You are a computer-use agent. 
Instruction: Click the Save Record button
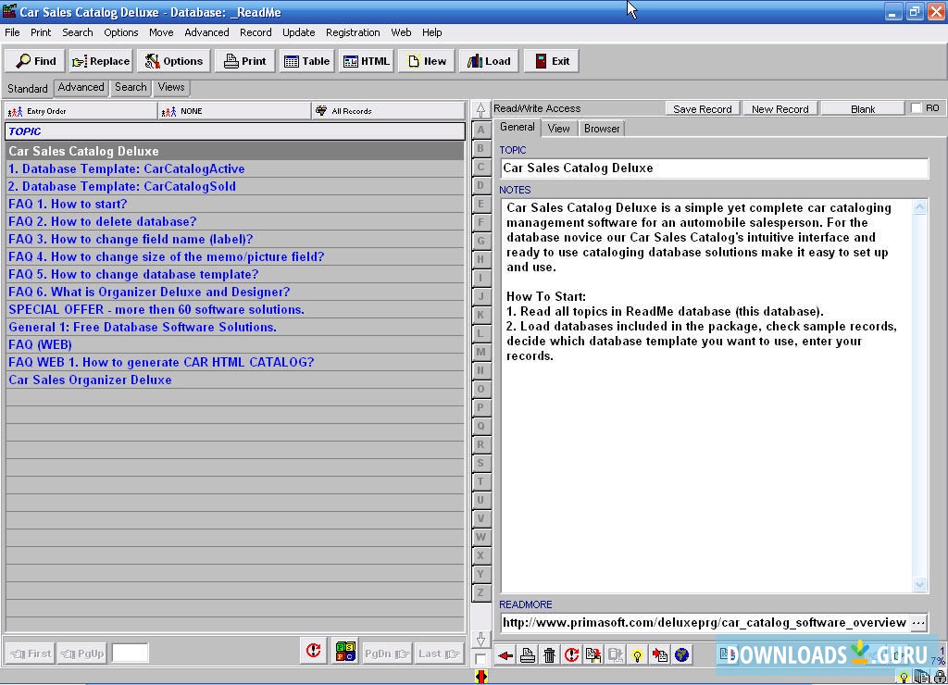[703, 109]
